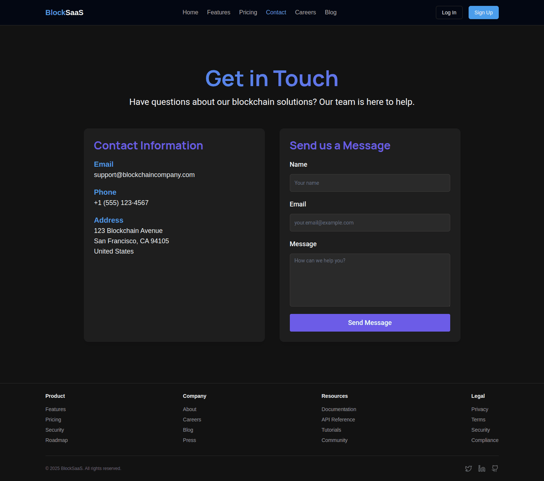Click the BlockSaaS logo
The width and height of the screenshot is (544, 481).
pyautogui.click(x=64, y=12)
